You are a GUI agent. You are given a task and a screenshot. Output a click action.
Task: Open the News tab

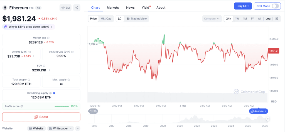pyautogui.click(x=130, y=8)
